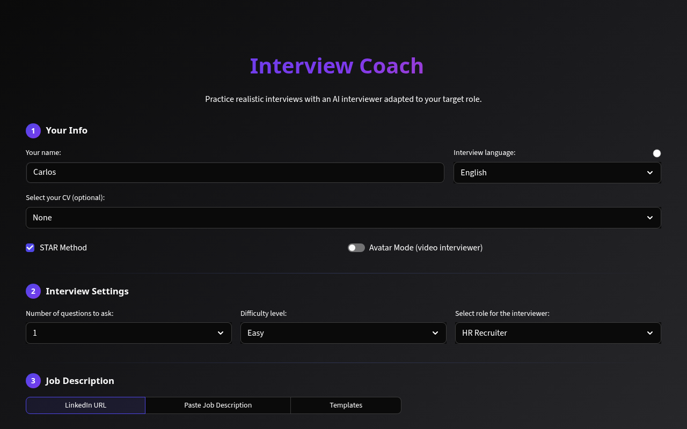Click the chevron on the interviewer role dropdown
Image resolution: width=687 pixels, height=429 pixels.
click(x=650, y=333)
